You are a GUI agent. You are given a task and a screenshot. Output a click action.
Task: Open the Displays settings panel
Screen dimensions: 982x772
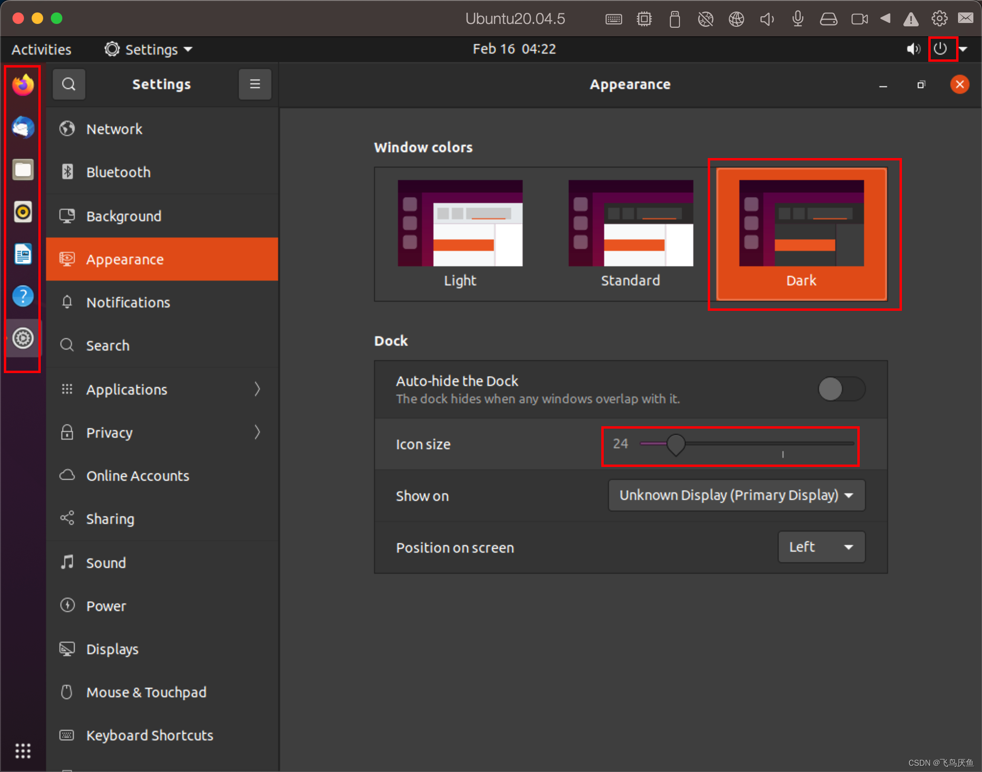coord(162,649)
